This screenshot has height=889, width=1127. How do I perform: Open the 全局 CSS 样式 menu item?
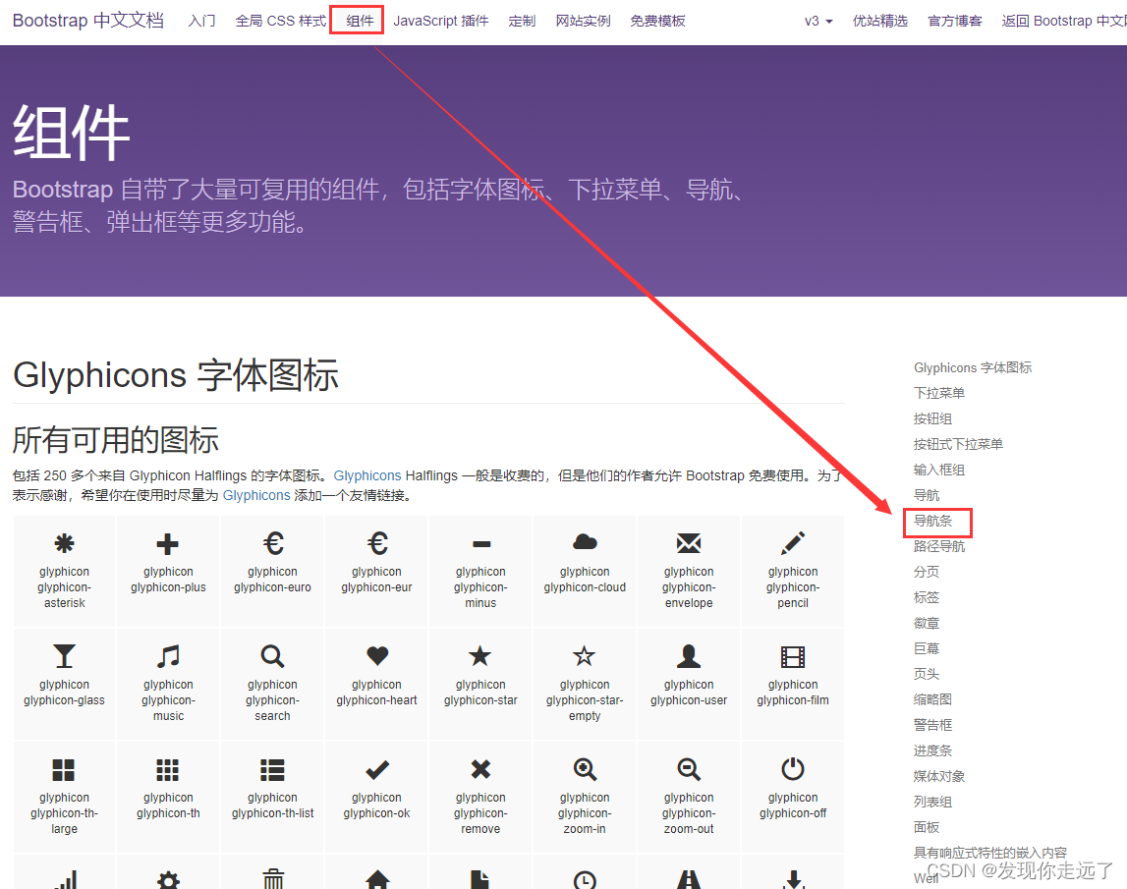(x=280, y=20)
